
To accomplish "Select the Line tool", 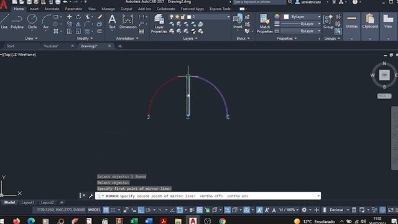I will [4, 21].
